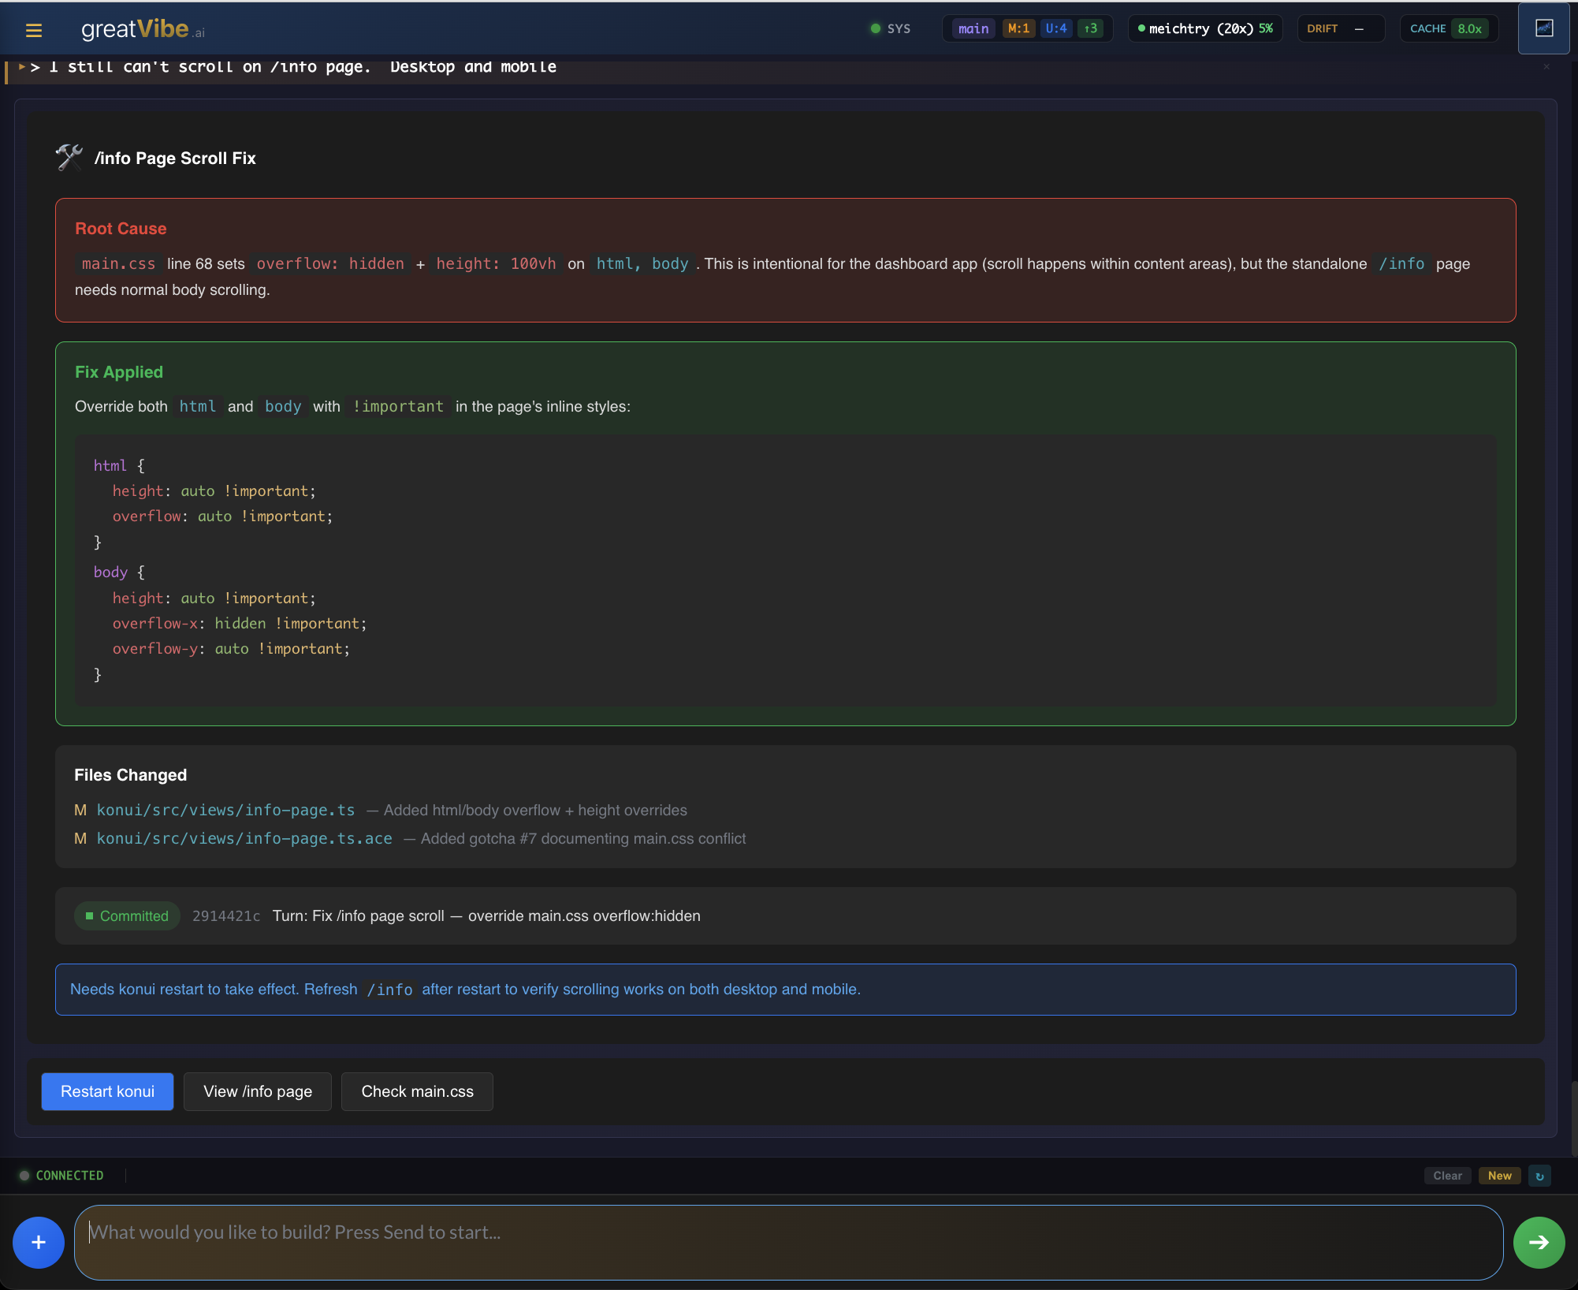
Task: Click the refresh icon beside New
Action: [1539, 1176]
